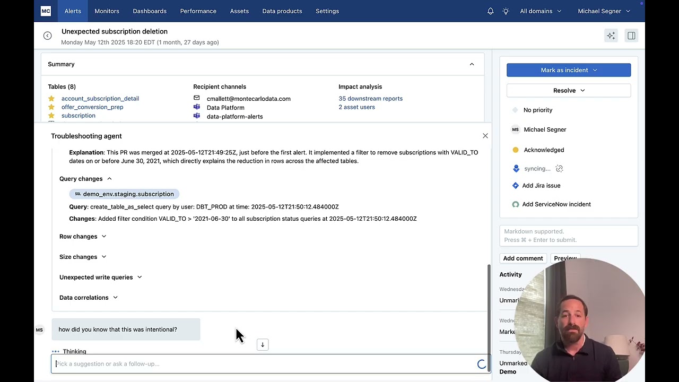Switch to the Monitors tab
Viewport: 679px width, 382px height.
(x=107, y=11)
